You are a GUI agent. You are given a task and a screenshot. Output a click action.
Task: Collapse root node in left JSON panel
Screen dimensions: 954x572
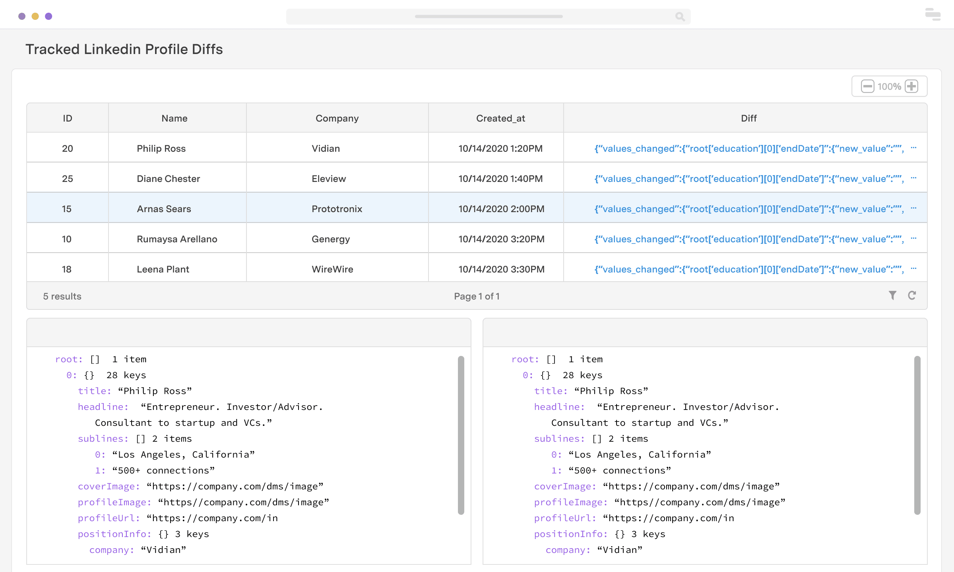pos(69,359)
